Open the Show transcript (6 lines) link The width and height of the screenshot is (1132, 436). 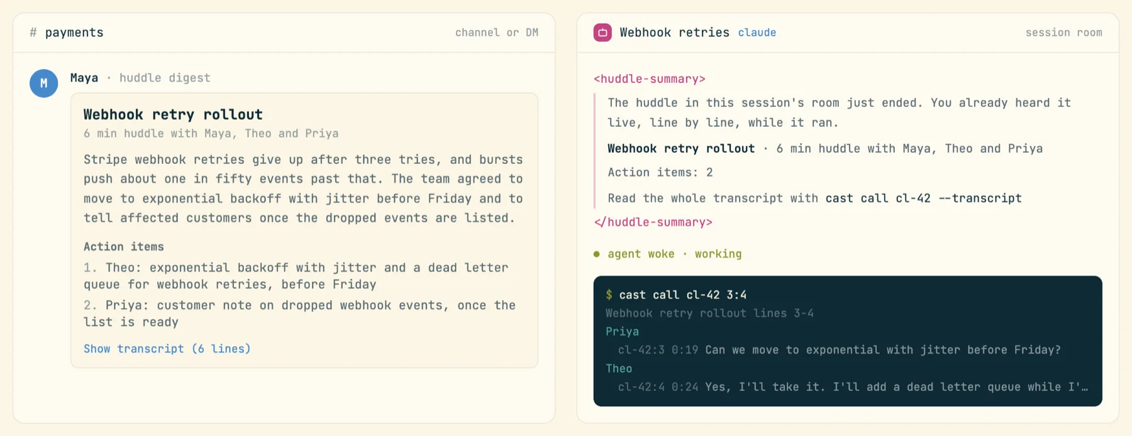[167, 349]
